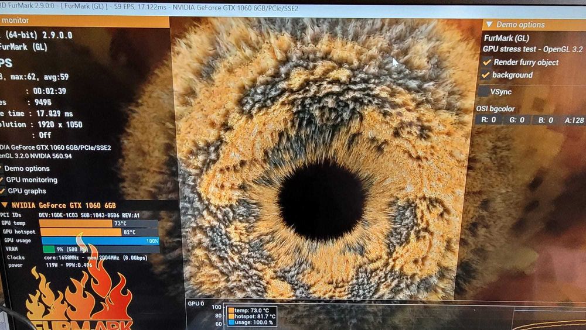Click the resolution 1920 x 1050 value
Viewport: 586px width, 330px height.
click(60, 124)
